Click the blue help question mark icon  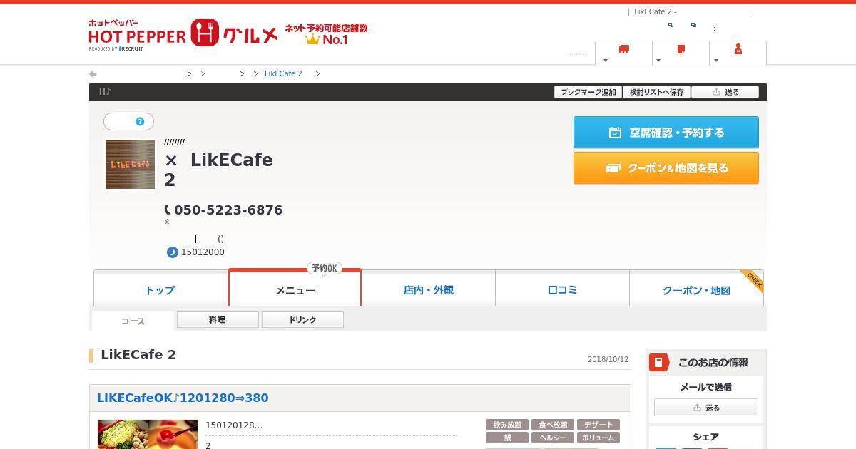(x=140, y=122)
